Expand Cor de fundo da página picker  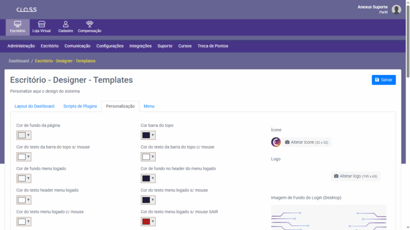pyautogui.click(x=24, y=135)
